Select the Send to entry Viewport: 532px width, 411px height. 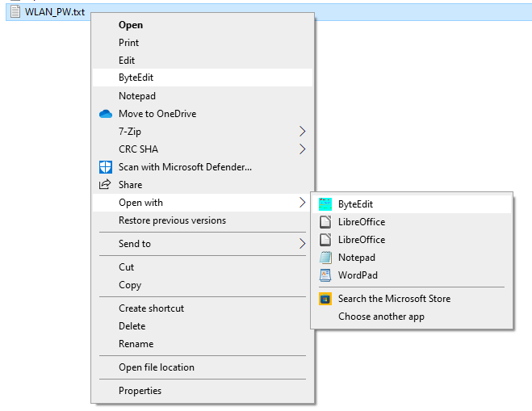click(x=203, y=244)
